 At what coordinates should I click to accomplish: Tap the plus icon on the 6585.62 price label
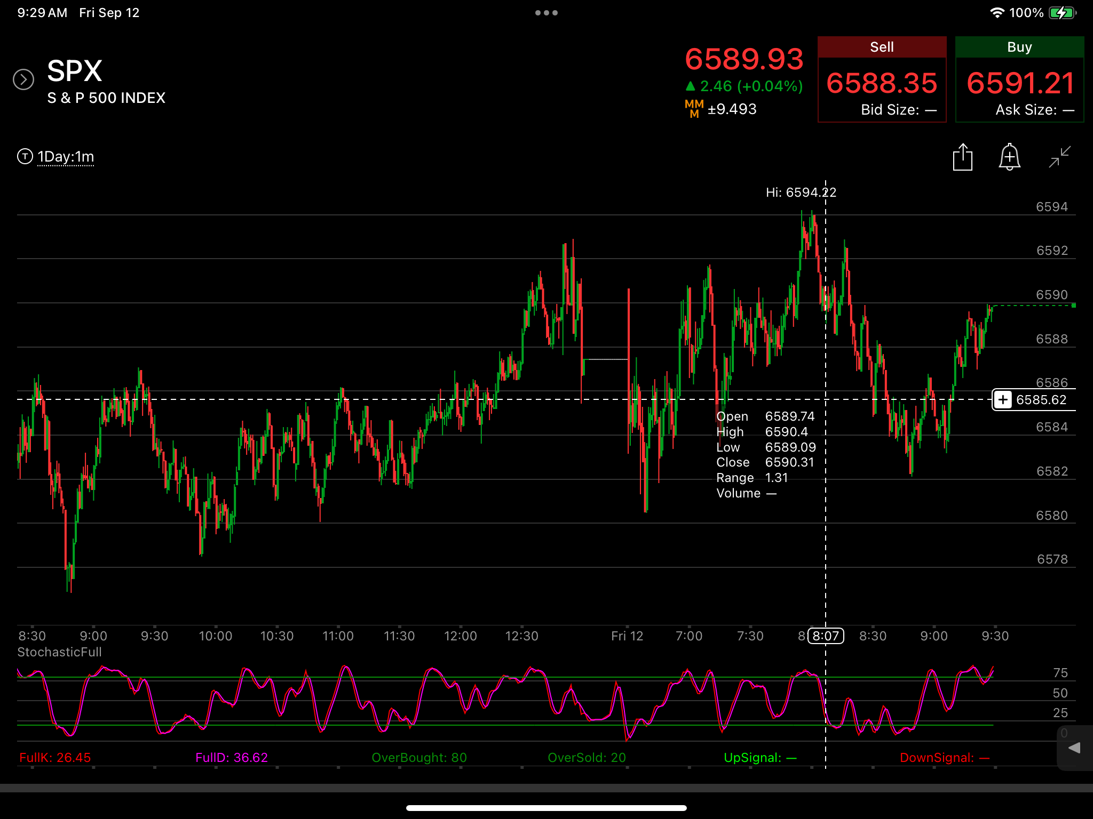(1003, 400)
